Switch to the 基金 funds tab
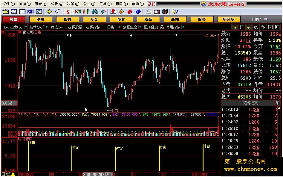The image size is (283, 177). click(94, 19)
